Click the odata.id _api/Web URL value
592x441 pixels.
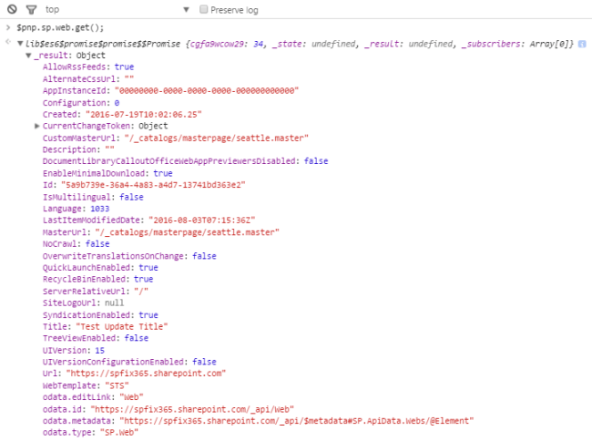192,409
